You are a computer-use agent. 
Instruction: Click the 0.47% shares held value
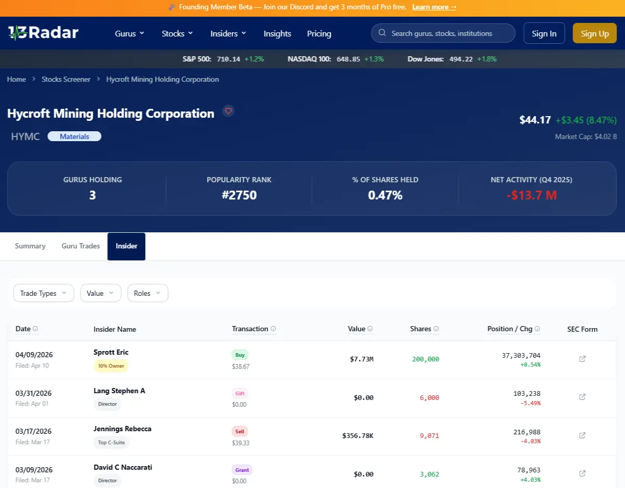(385, 195)
